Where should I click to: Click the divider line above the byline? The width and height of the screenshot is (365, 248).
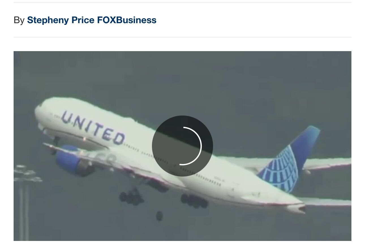click(x=182, y=2)
